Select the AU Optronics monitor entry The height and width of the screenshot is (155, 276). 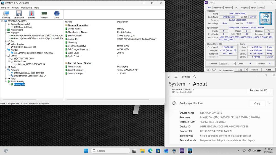point(34,53)
